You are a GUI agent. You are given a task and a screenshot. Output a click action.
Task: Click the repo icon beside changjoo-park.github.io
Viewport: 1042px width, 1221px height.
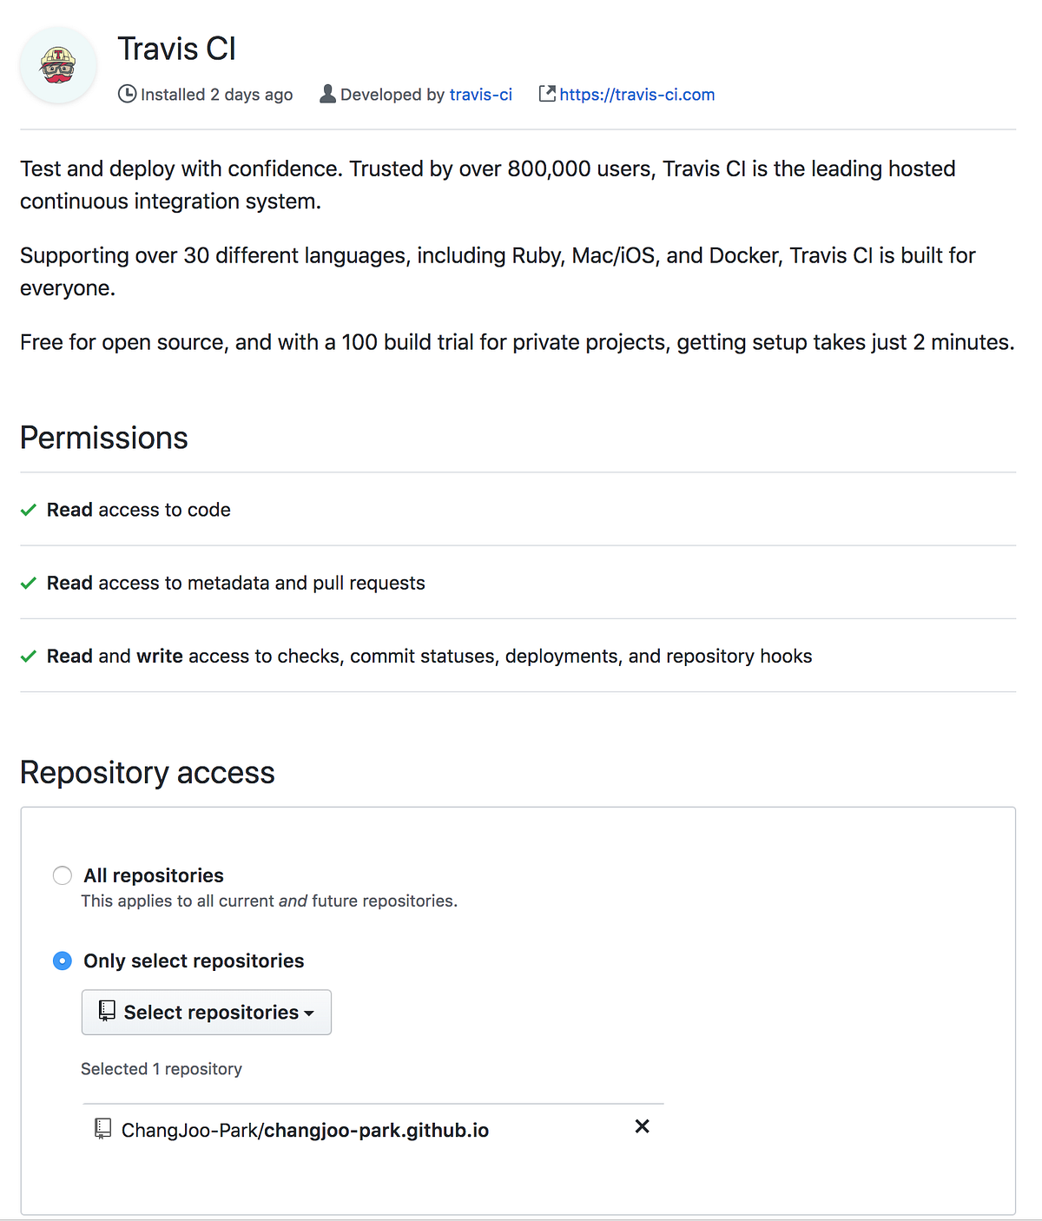103,1128
